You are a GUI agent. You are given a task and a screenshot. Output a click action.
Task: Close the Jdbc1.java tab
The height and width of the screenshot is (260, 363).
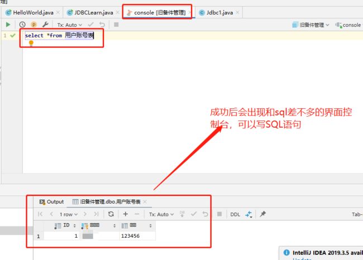point(237,12)
